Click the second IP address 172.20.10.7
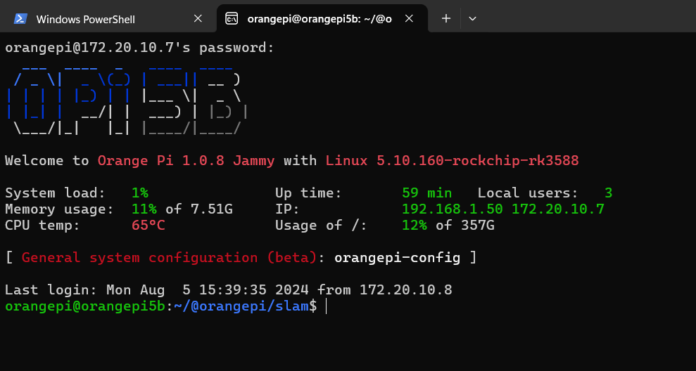The image size is (696, 371). tap(558, 209)
